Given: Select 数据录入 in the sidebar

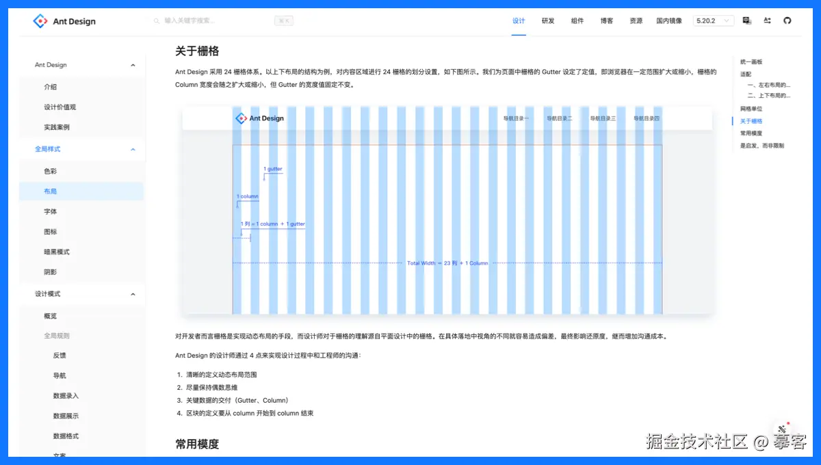Looking at the screenshot, I should [x=81, y=396].
